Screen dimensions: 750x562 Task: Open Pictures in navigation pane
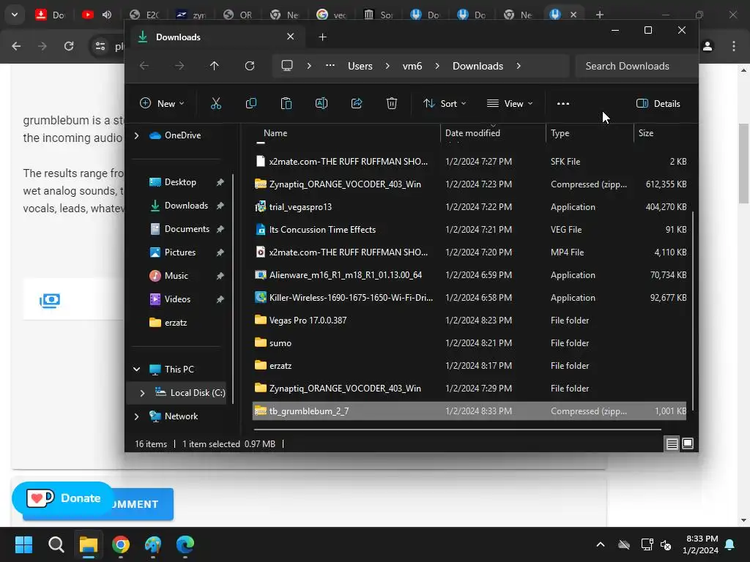tap(180, 252)
